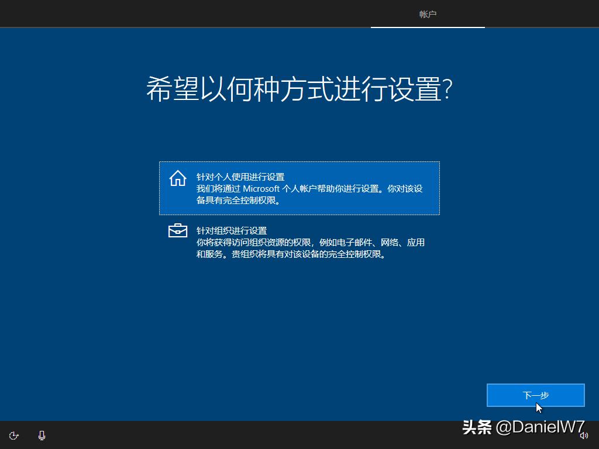Select the dotted-outline personal use panel
The height and width of the screenshot is (449, 599).
coord(299,188)
